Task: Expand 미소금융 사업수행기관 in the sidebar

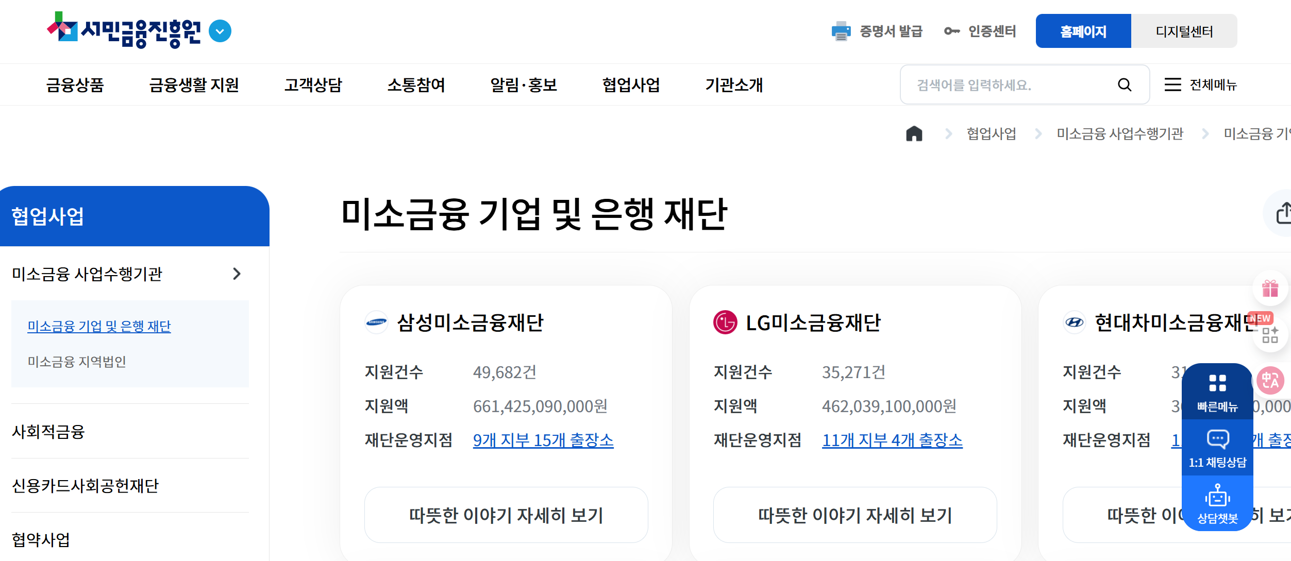Action: (237, 274)
